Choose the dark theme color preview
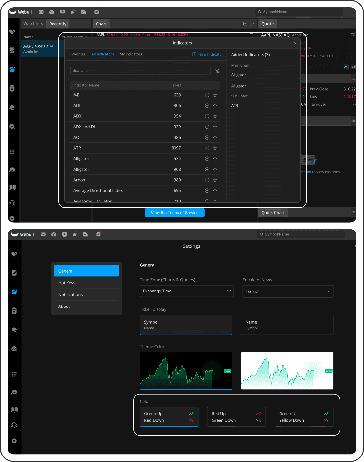This screenshot has width=364, height=462. 186,371
